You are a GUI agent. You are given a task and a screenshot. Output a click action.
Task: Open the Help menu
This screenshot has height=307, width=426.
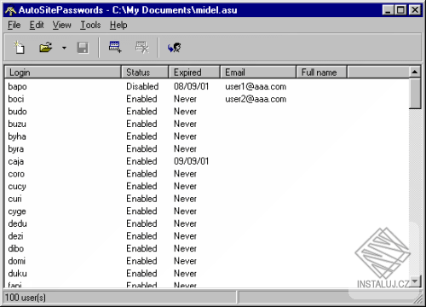(118, 25)
